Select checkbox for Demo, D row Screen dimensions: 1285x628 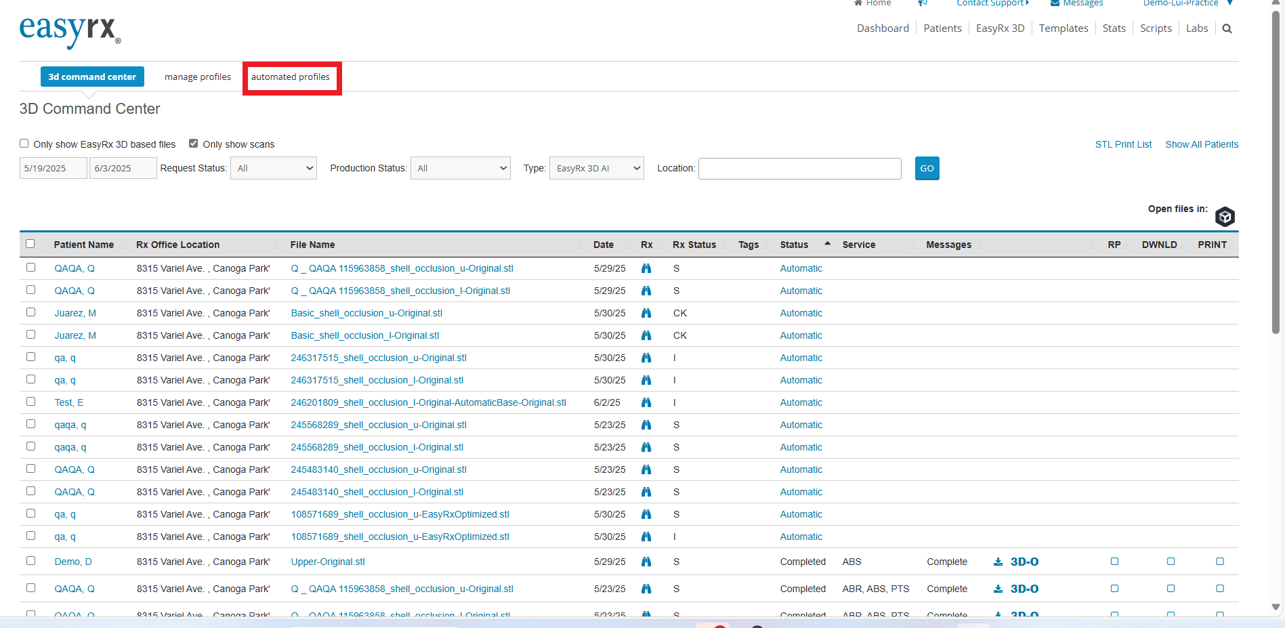30,561
